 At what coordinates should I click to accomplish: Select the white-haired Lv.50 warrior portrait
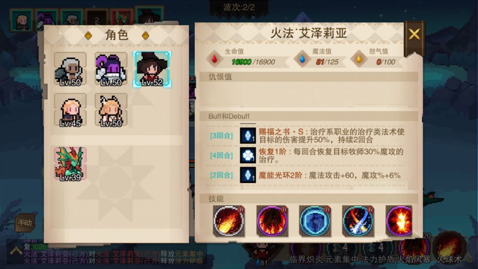pyautogui.click(x=70, y=69)
